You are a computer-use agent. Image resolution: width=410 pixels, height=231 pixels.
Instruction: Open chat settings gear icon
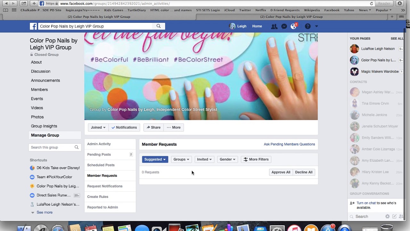point(387,217)
